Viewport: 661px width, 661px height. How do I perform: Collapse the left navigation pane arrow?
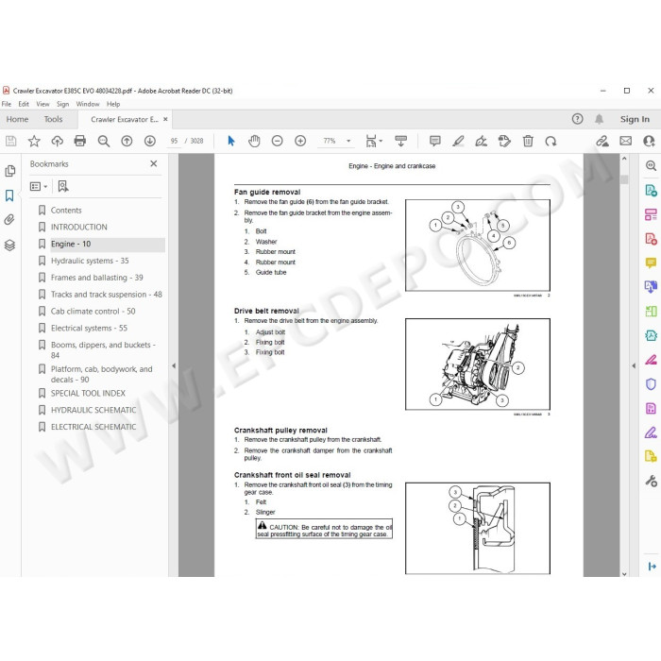174,366
